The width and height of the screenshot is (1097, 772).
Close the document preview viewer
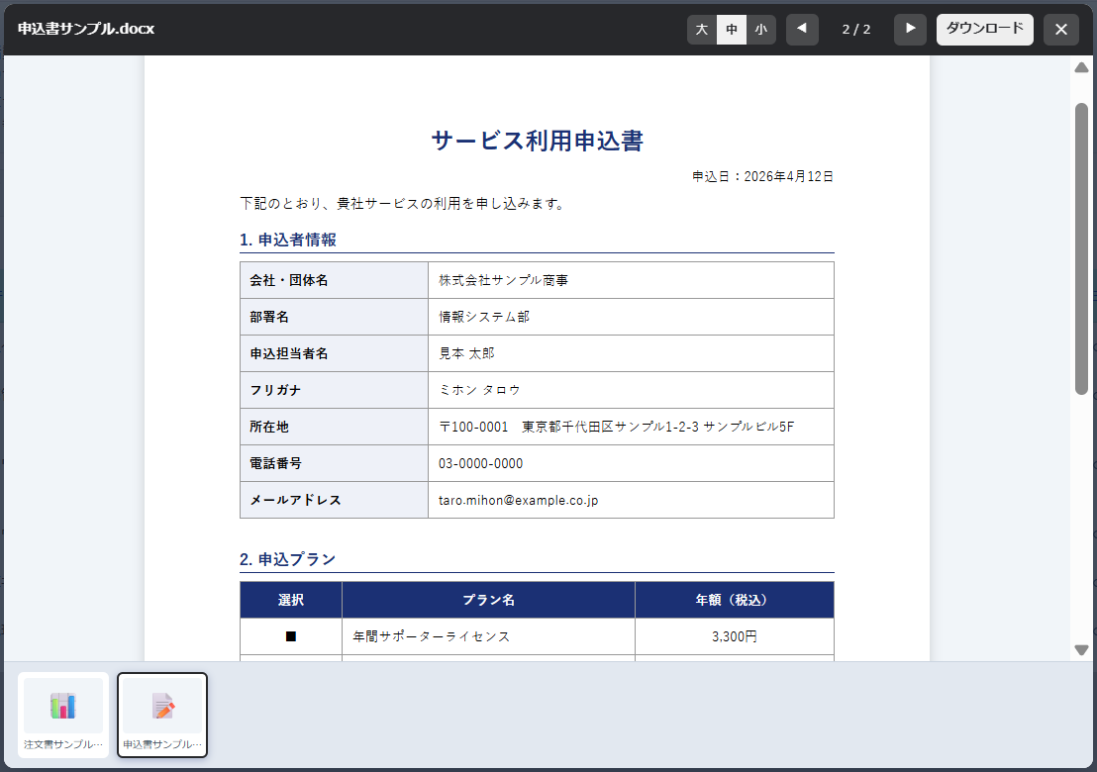point(1061,30)
